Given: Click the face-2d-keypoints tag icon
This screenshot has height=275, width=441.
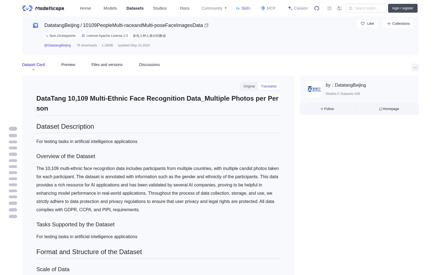Looking at the screenshot, I should (x=47, y=36).
